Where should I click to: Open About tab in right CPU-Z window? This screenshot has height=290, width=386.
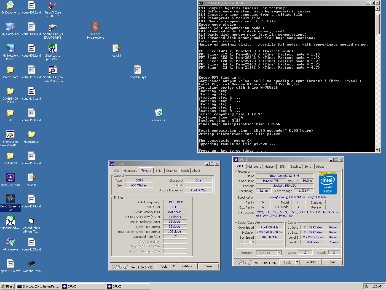(x=320, y=167)
